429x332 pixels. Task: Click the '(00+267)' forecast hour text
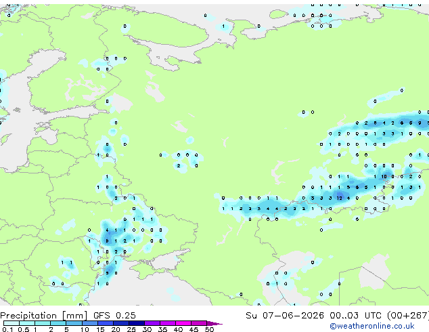407,316
